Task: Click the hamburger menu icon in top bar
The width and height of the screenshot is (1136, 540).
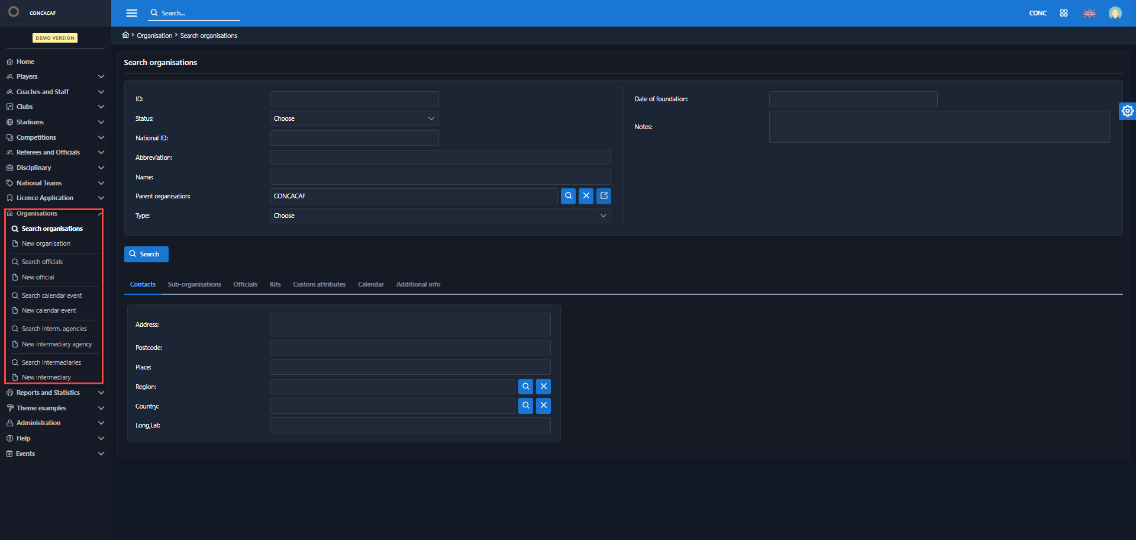Action: pyautogui.click(x=131, y=13)
